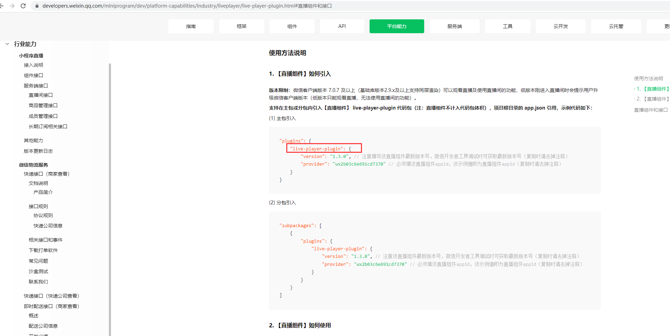Open 文档说明 sidebar link
This screenshot has height=336, width=670.
pos(38,183)
